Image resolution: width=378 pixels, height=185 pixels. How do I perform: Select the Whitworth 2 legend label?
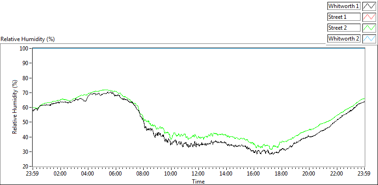[344, 38]
